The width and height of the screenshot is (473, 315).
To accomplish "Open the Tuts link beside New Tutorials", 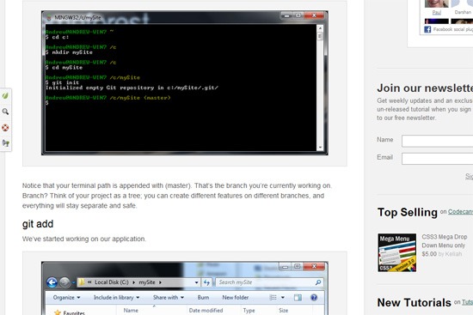I will (x=468, y=302).
